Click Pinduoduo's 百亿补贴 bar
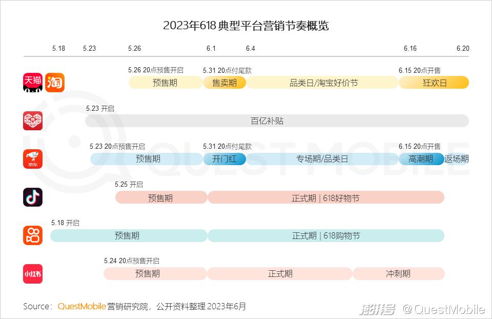 [277, 121]
